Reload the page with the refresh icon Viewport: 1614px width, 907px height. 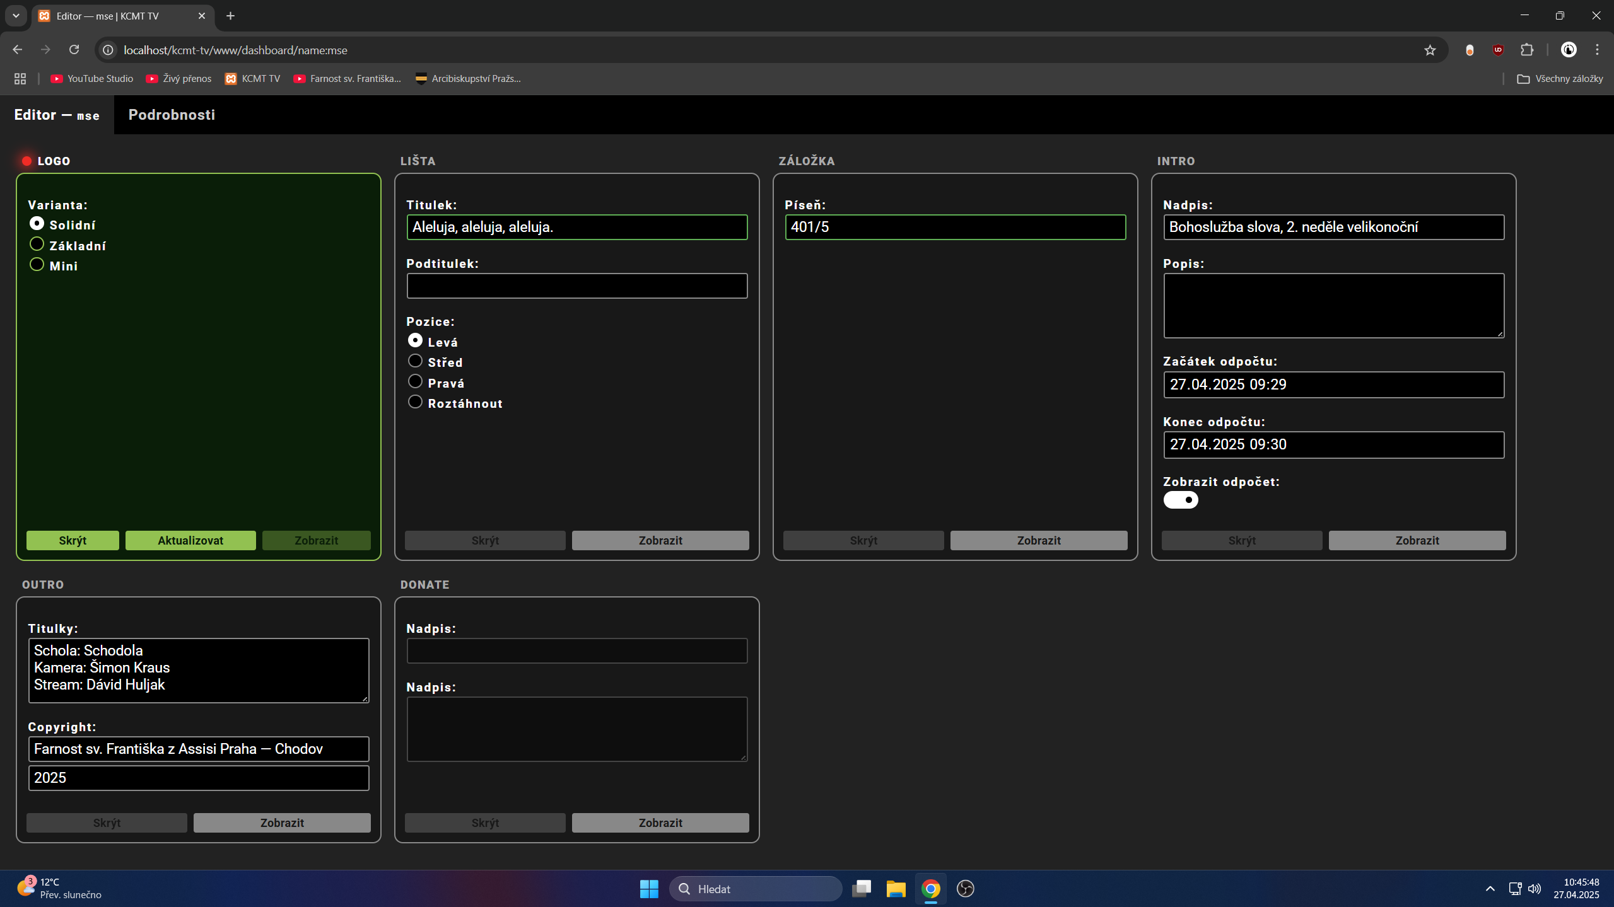coord(74,50)
